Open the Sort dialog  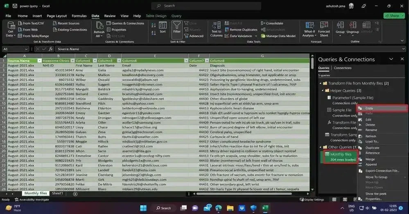coord(163,28)
